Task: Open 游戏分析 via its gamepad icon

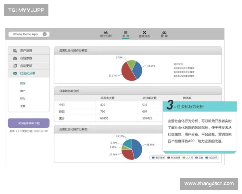Action: coord(144,32)
